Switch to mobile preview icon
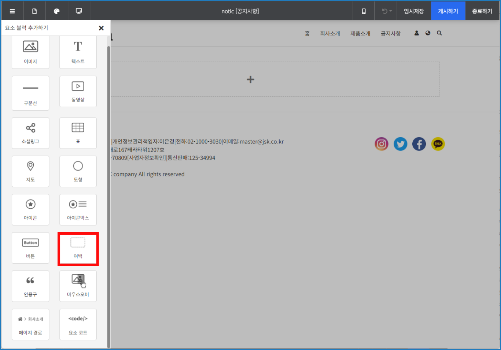This screenshot has width=501, height=350. tap(364, 11)
